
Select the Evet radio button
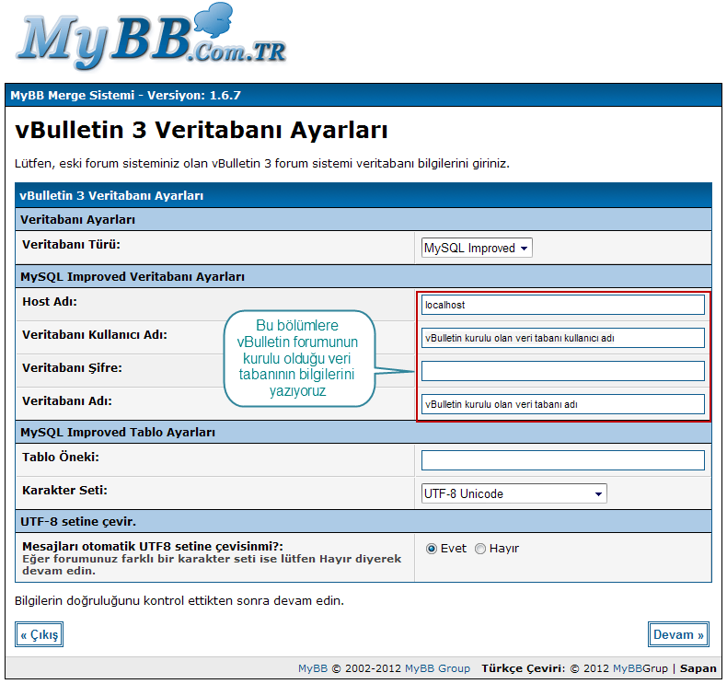(432, 549)
